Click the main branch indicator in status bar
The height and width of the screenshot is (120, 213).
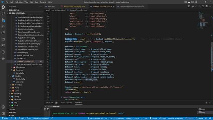tap(5, 118)
